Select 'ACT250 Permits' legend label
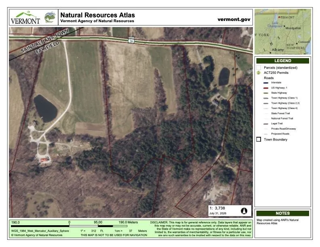 tap(276, 73)
